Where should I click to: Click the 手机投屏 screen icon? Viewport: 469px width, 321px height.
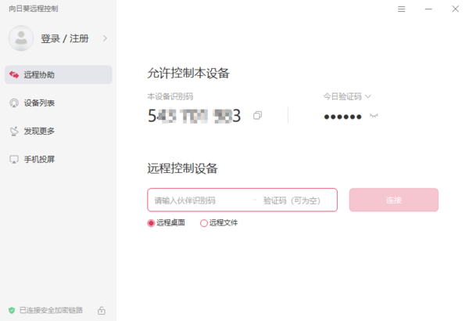coord(14,159)
